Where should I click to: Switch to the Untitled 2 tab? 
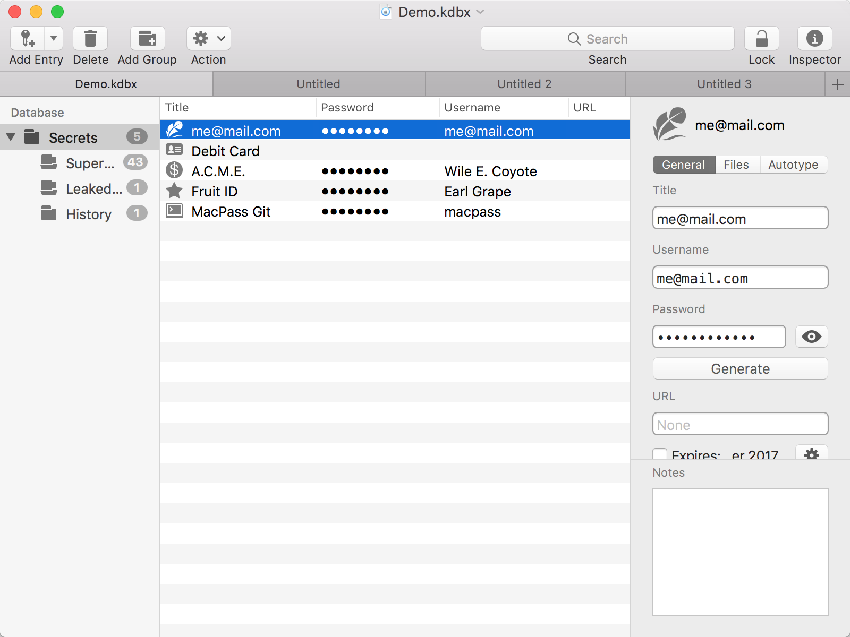coord(525,84)
